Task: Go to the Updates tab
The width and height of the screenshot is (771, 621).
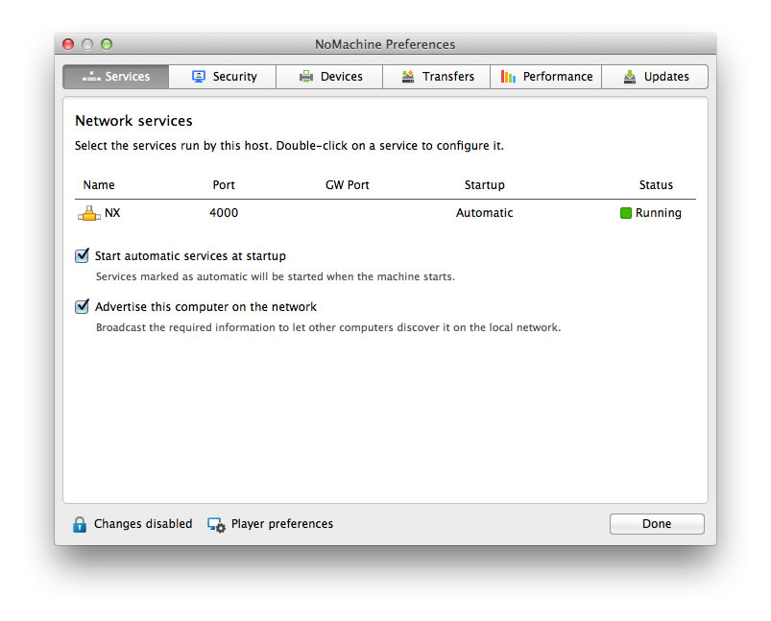Action: pos(655,77)
